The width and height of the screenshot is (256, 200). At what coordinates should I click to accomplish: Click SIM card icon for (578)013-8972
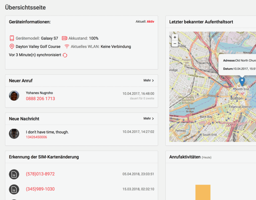(x=14, y=174)
